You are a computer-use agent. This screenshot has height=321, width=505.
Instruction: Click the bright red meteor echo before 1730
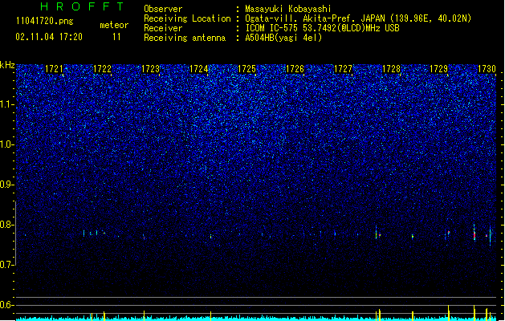474,233
